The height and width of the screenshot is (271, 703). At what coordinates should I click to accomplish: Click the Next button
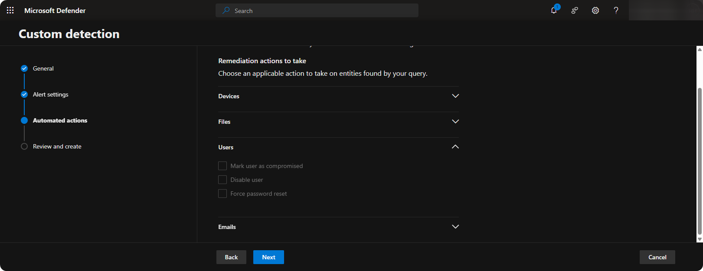click(268, 257)
